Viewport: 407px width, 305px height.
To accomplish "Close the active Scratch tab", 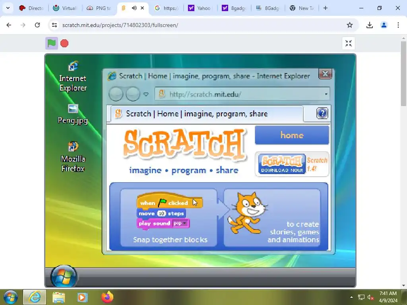I will pos(142,8).
